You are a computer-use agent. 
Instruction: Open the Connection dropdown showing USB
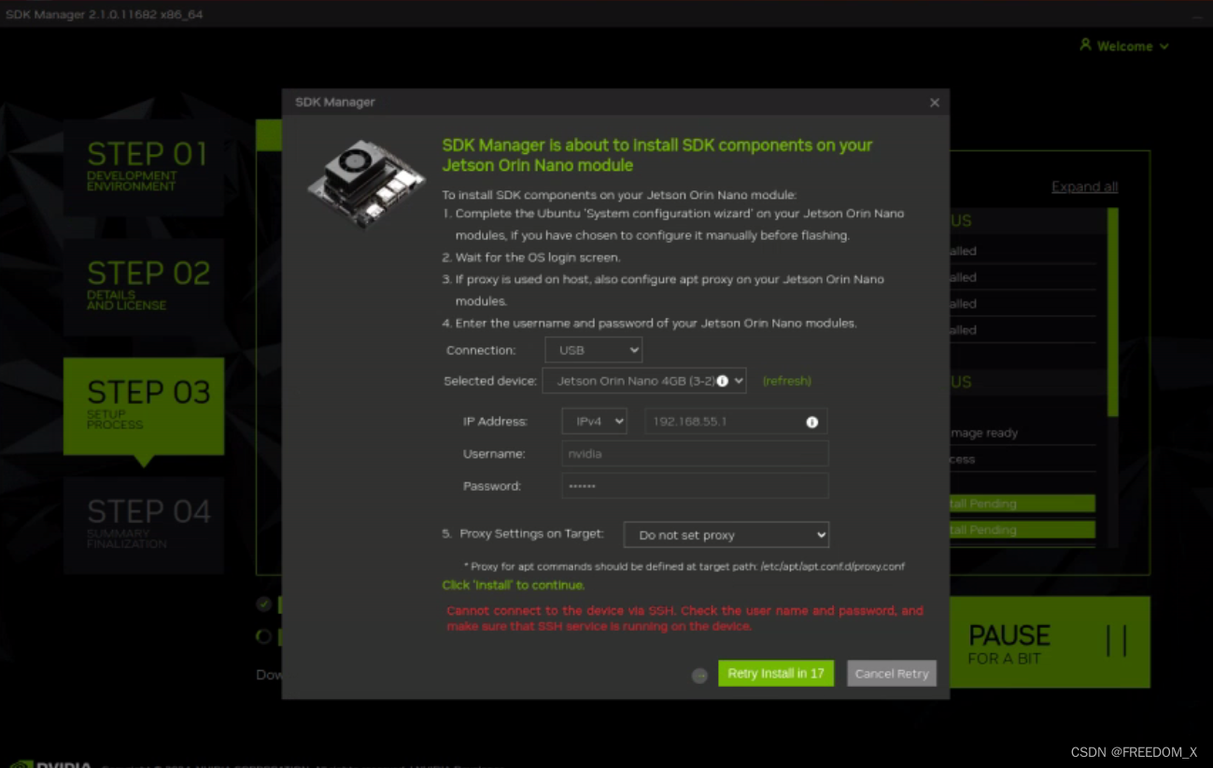coord(593,350)
